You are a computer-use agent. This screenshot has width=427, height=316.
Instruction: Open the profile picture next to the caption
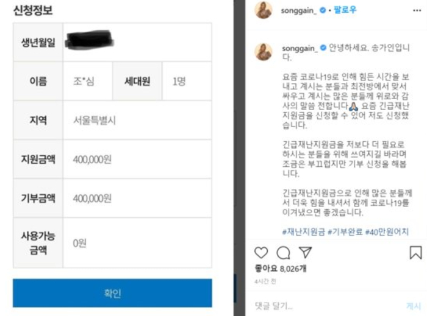pos(264,52)
